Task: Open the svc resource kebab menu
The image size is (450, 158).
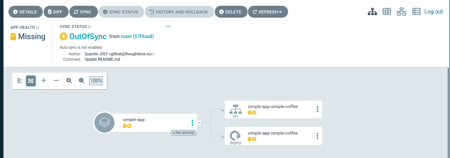Action: tap(317, 109)
